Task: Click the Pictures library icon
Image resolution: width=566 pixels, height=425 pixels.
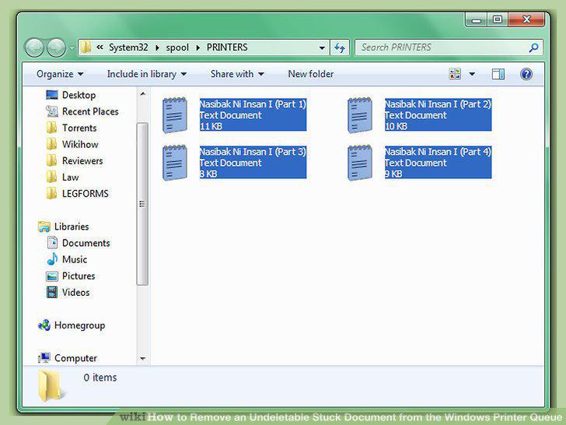Action: pos(52,276)
